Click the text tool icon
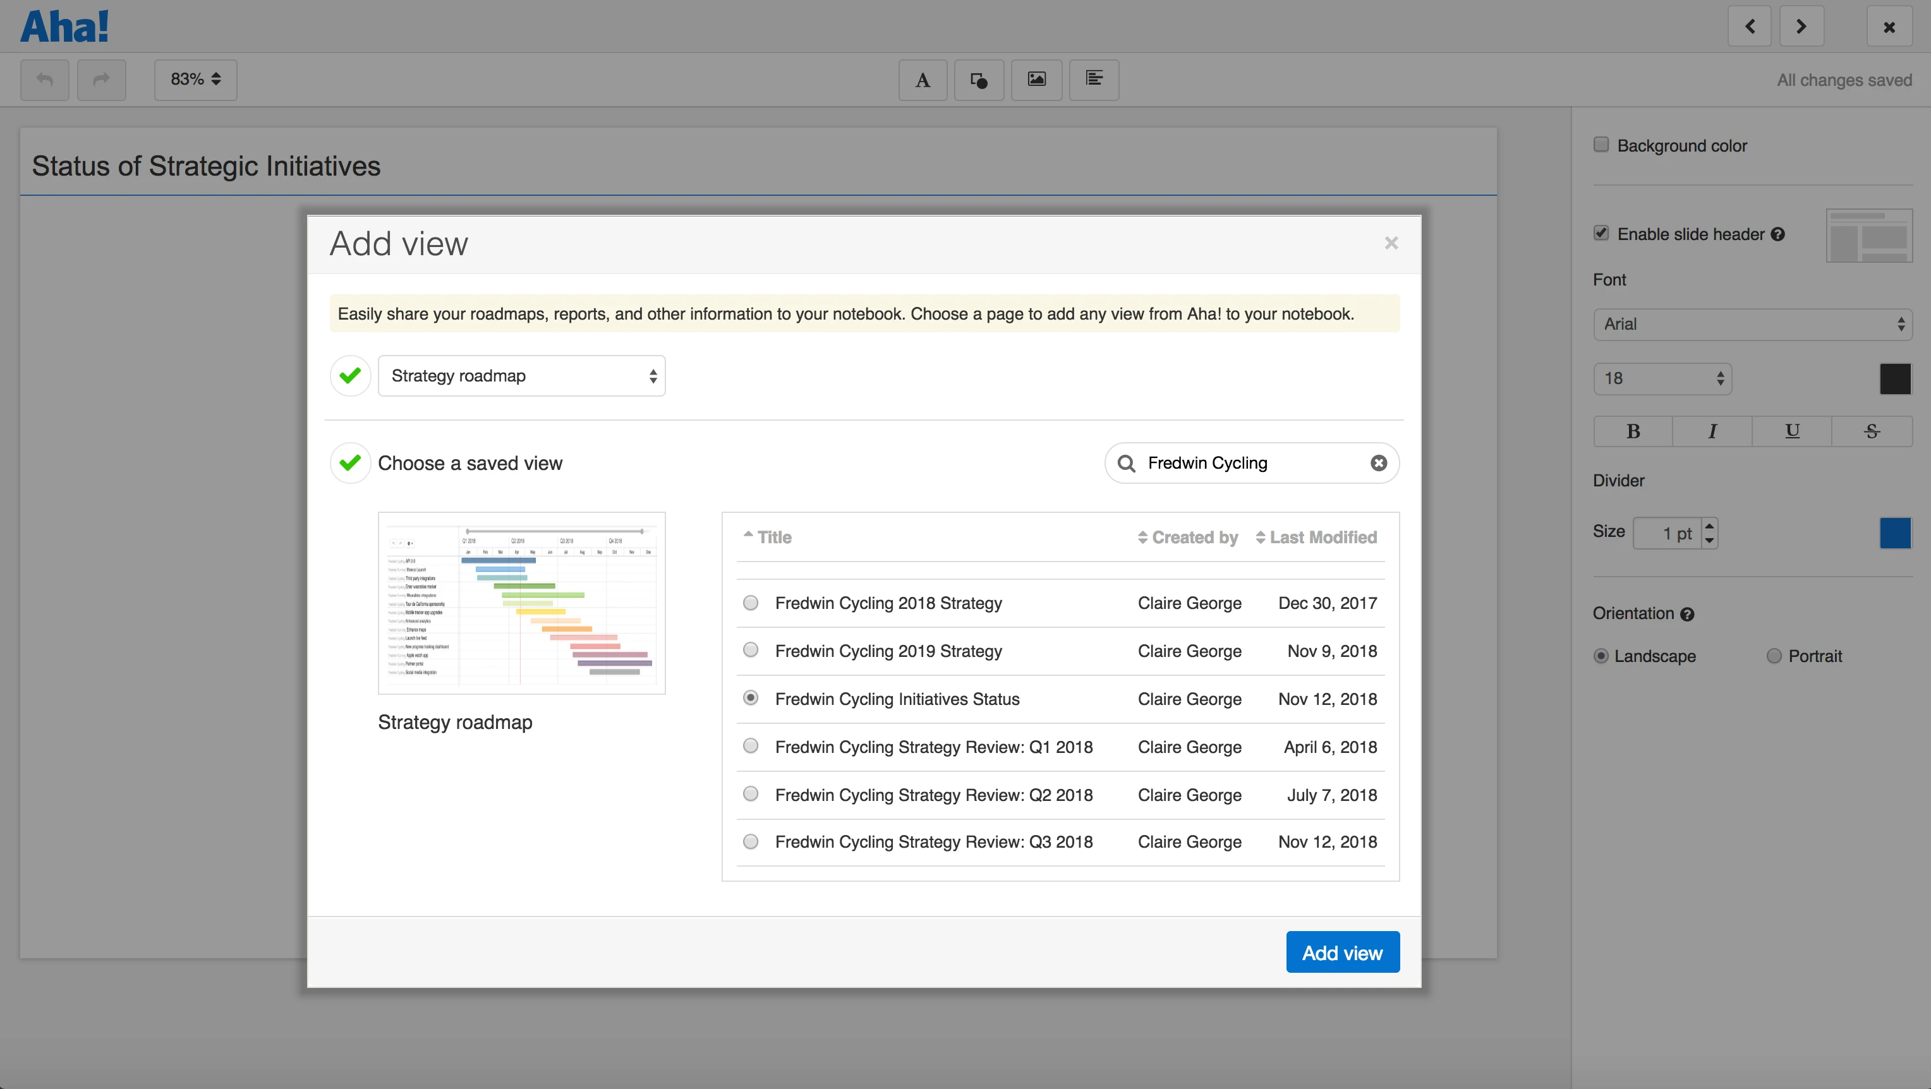 click(x=923, y=80)
